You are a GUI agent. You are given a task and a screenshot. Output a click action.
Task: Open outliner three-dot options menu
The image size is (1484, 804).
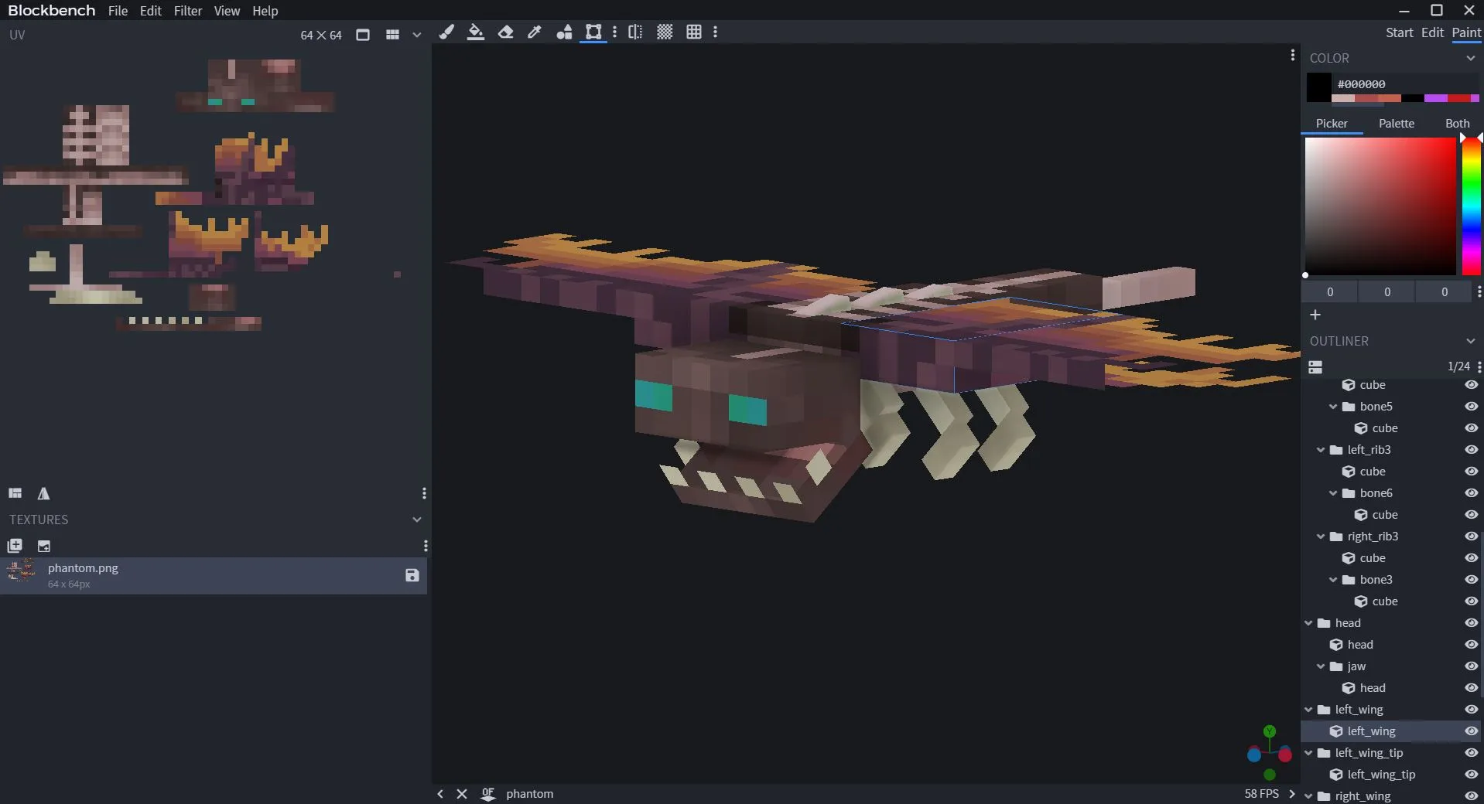(x=1479, y=366)
